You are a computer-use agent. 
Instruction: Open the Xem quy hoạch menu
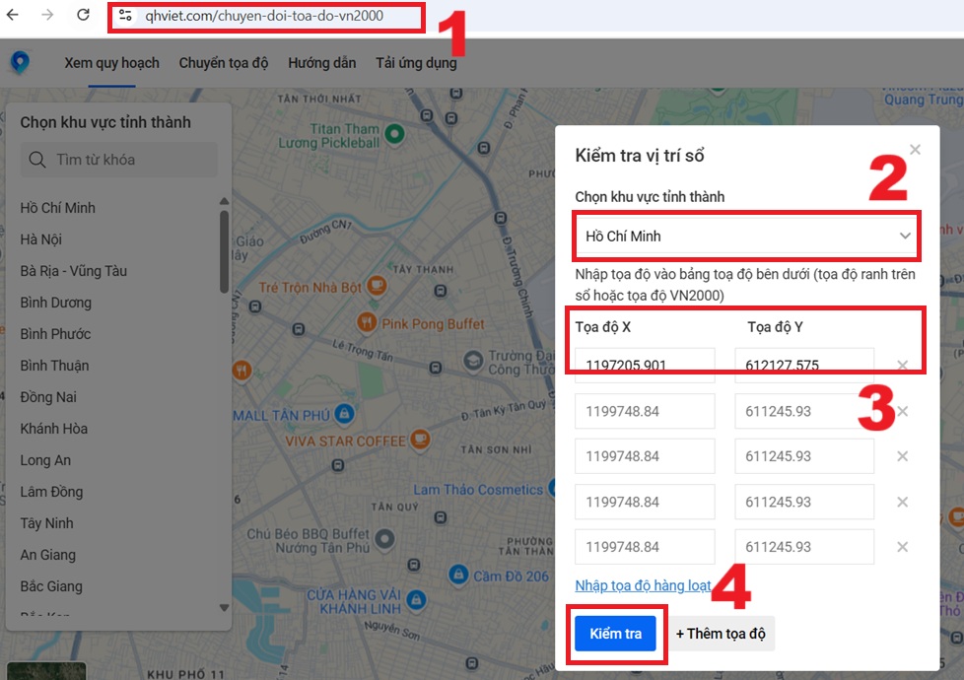point(112,63)
